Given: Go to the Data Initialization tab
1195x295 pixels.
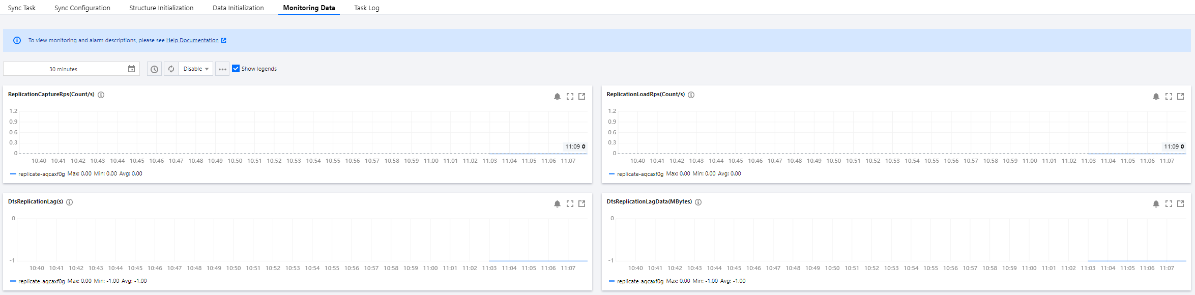Looking at the screenshot, I should tap(238, 8).
